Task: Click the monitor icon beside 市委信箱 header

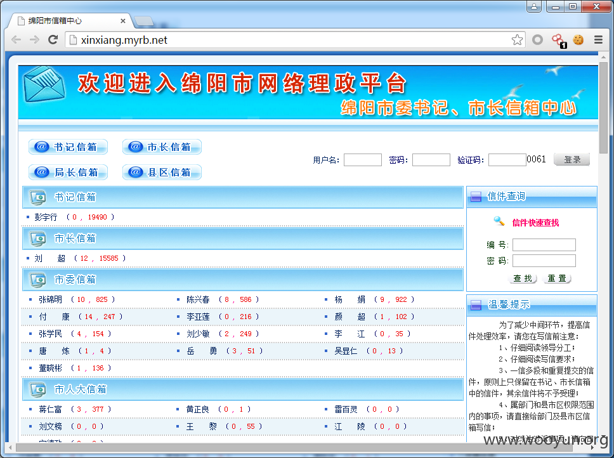Action: coord(37,280)
